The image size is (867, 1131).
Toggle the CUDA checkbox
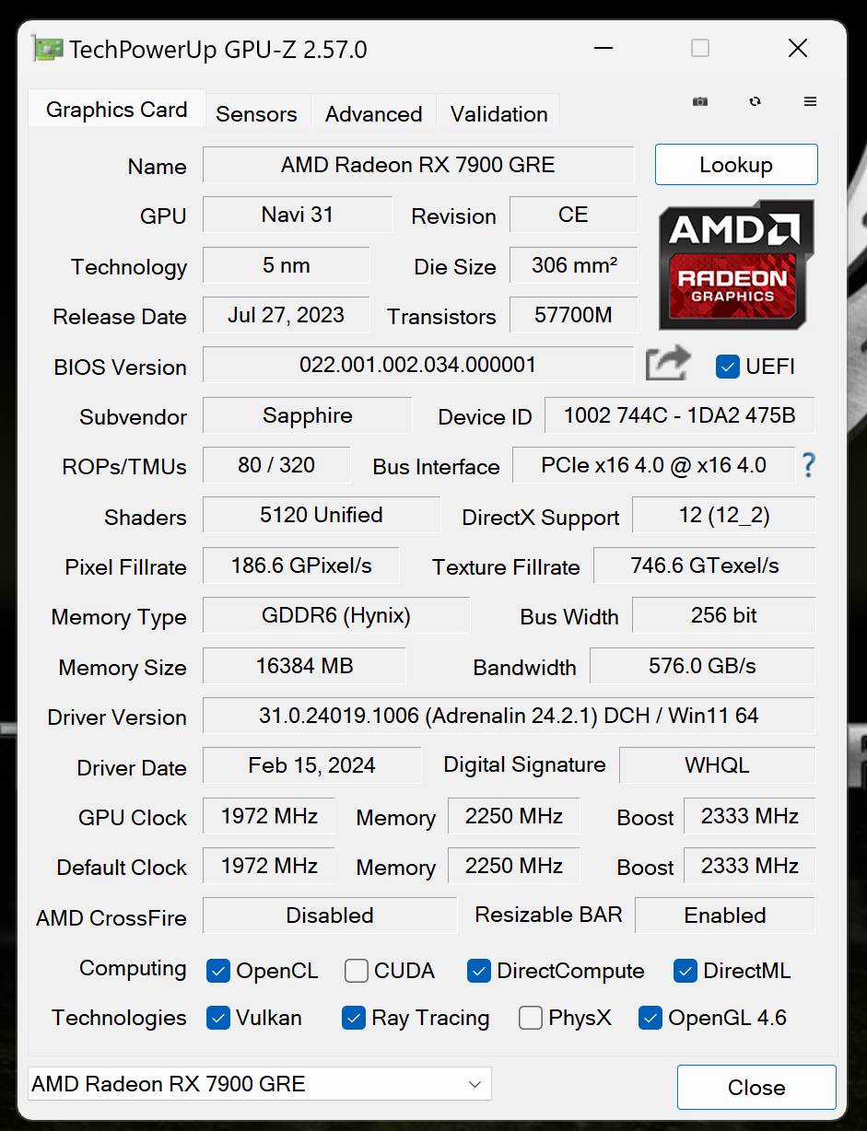pyautogui.click(x=357, y=970)
